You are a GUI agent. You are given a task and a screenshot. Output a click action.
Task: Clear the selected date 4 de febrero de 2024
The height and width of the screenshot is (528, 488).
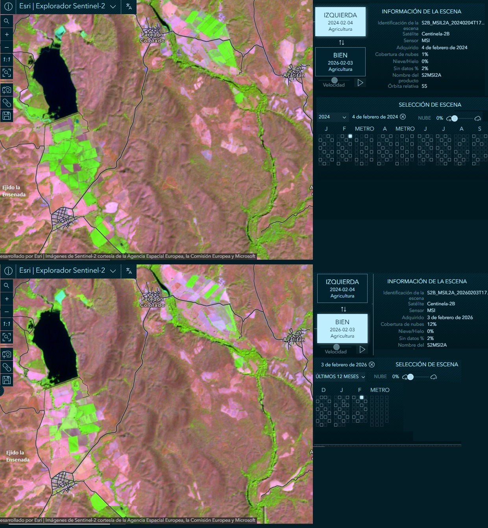pyautogui.click(x=403, y=117)
